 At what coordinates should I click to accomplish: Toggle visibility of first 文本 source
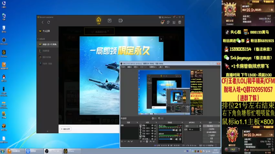pyautogui.click(x=152, y=128)
